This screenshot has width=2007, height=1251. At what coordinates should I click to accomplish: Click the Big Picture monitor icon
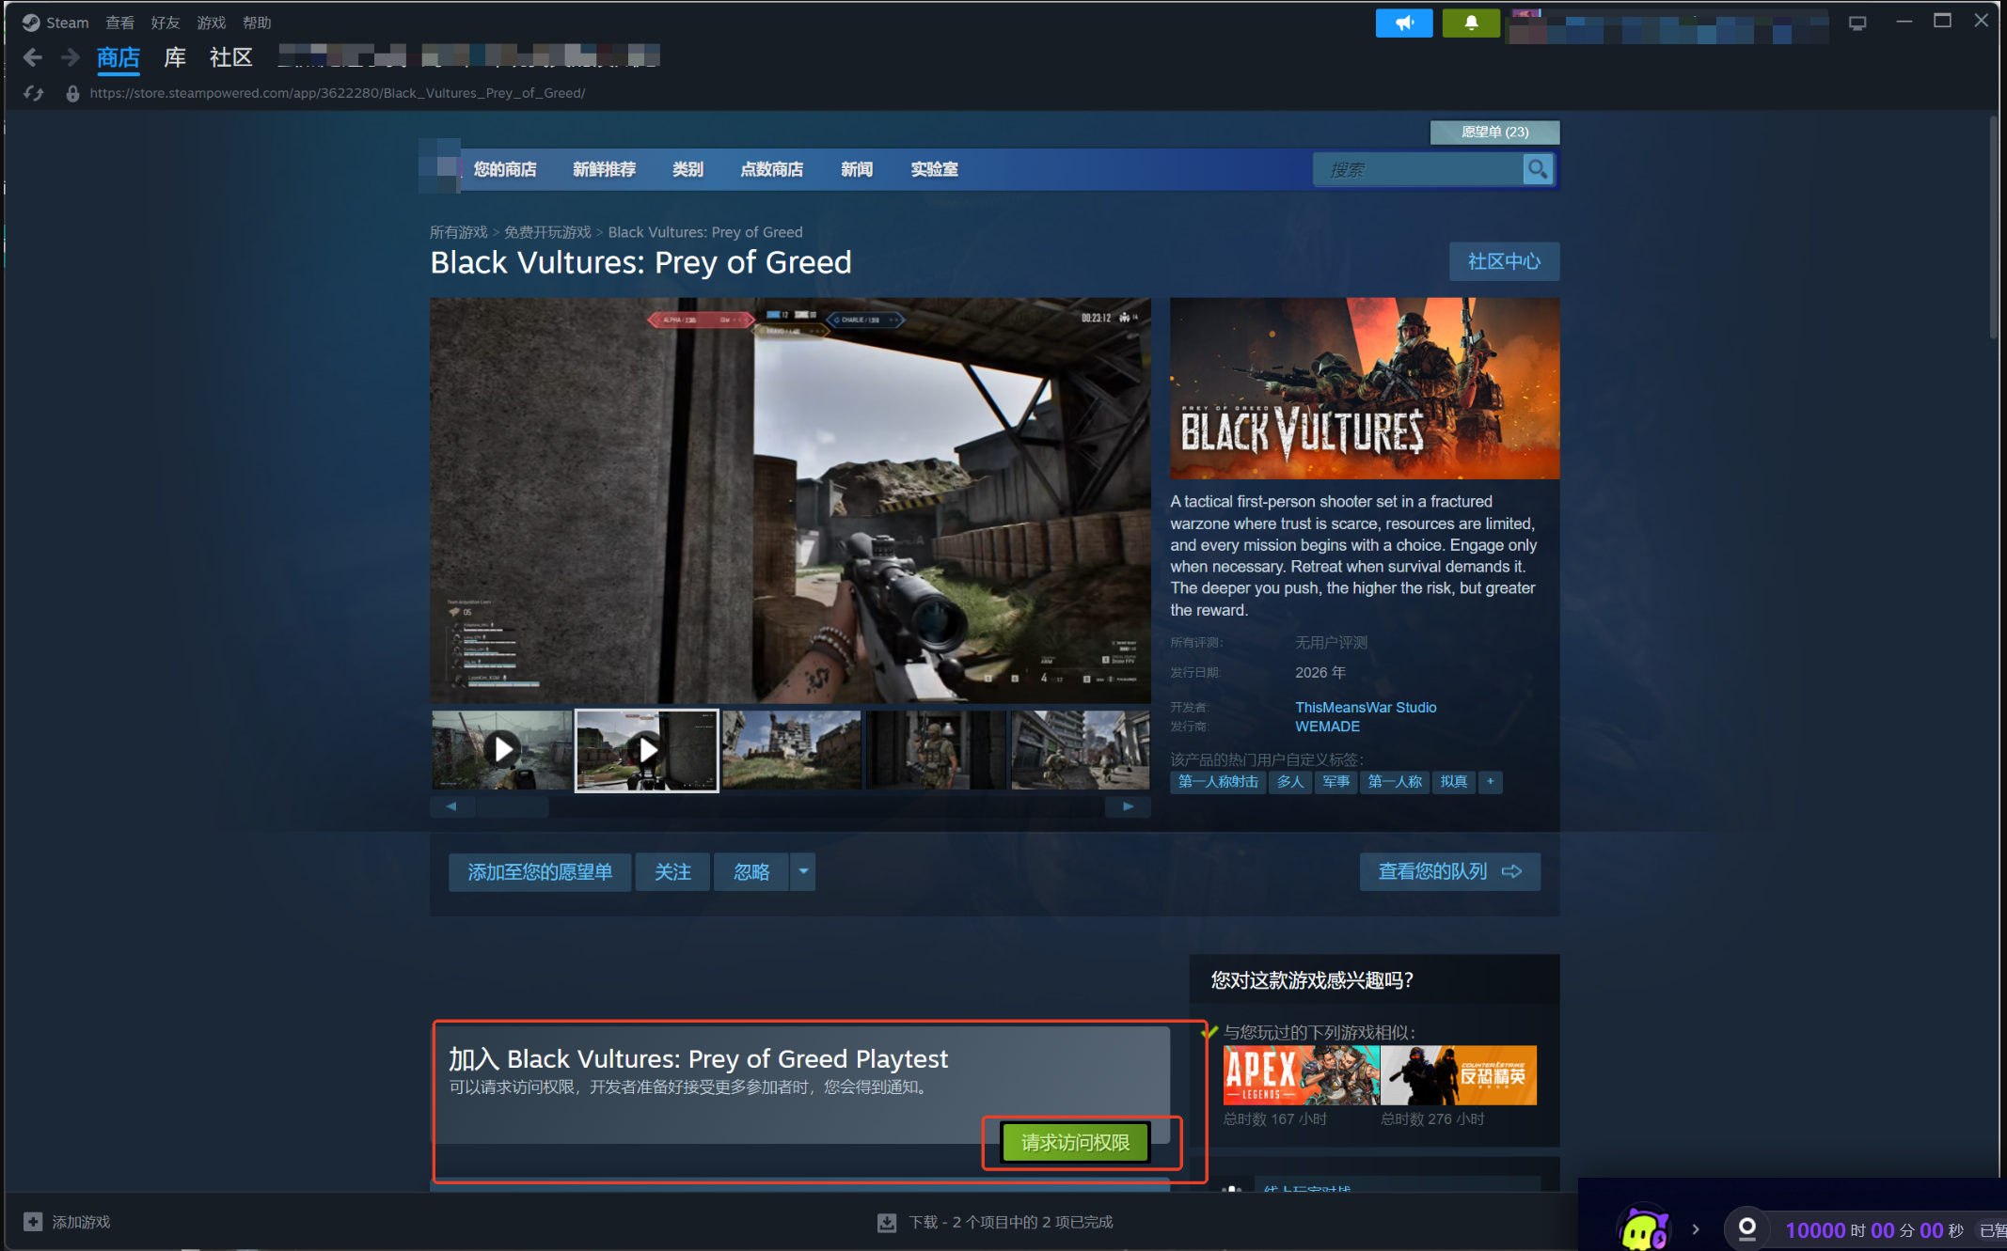coord(1857,23)
